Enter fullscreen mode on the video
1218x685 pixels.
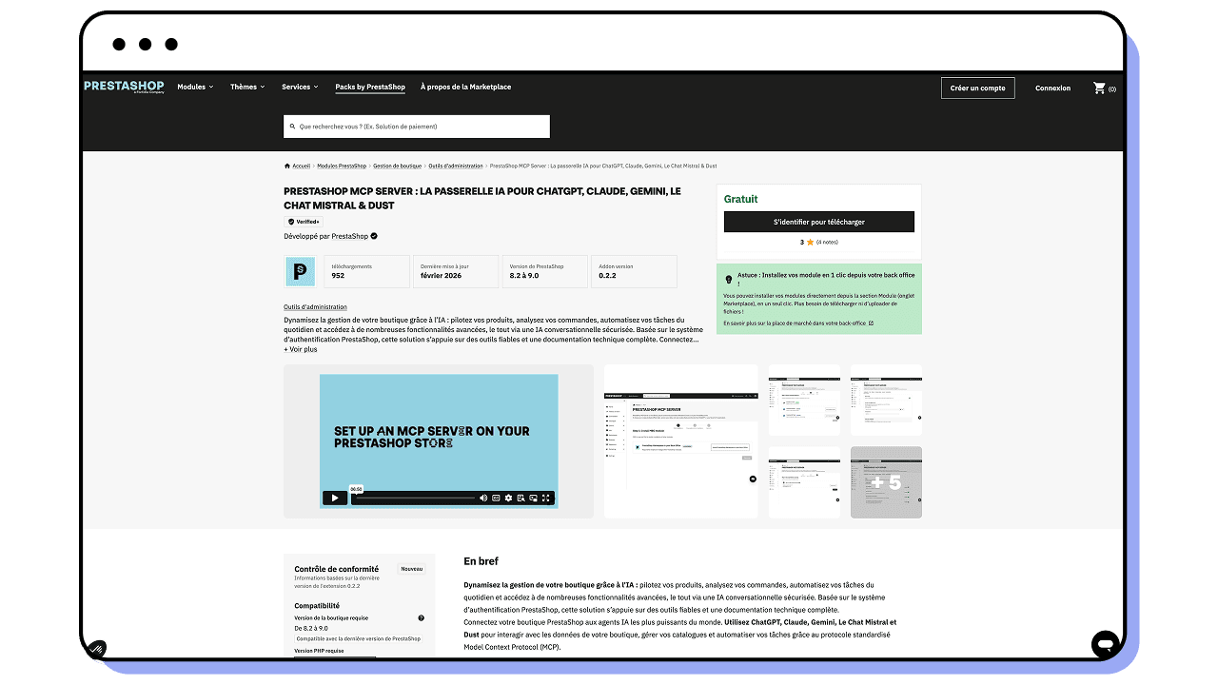point(546,498)
